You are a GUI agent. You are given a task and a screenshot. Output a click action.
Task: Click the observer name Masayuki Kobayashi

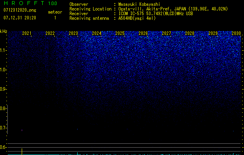139,4
